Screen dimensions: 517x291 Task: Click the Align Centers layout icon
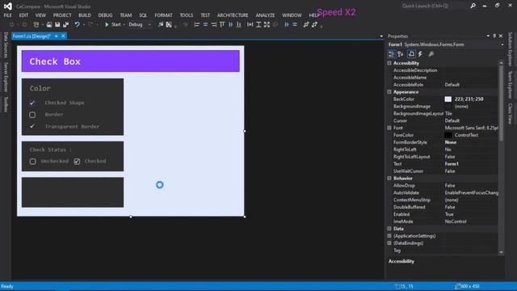205,24
